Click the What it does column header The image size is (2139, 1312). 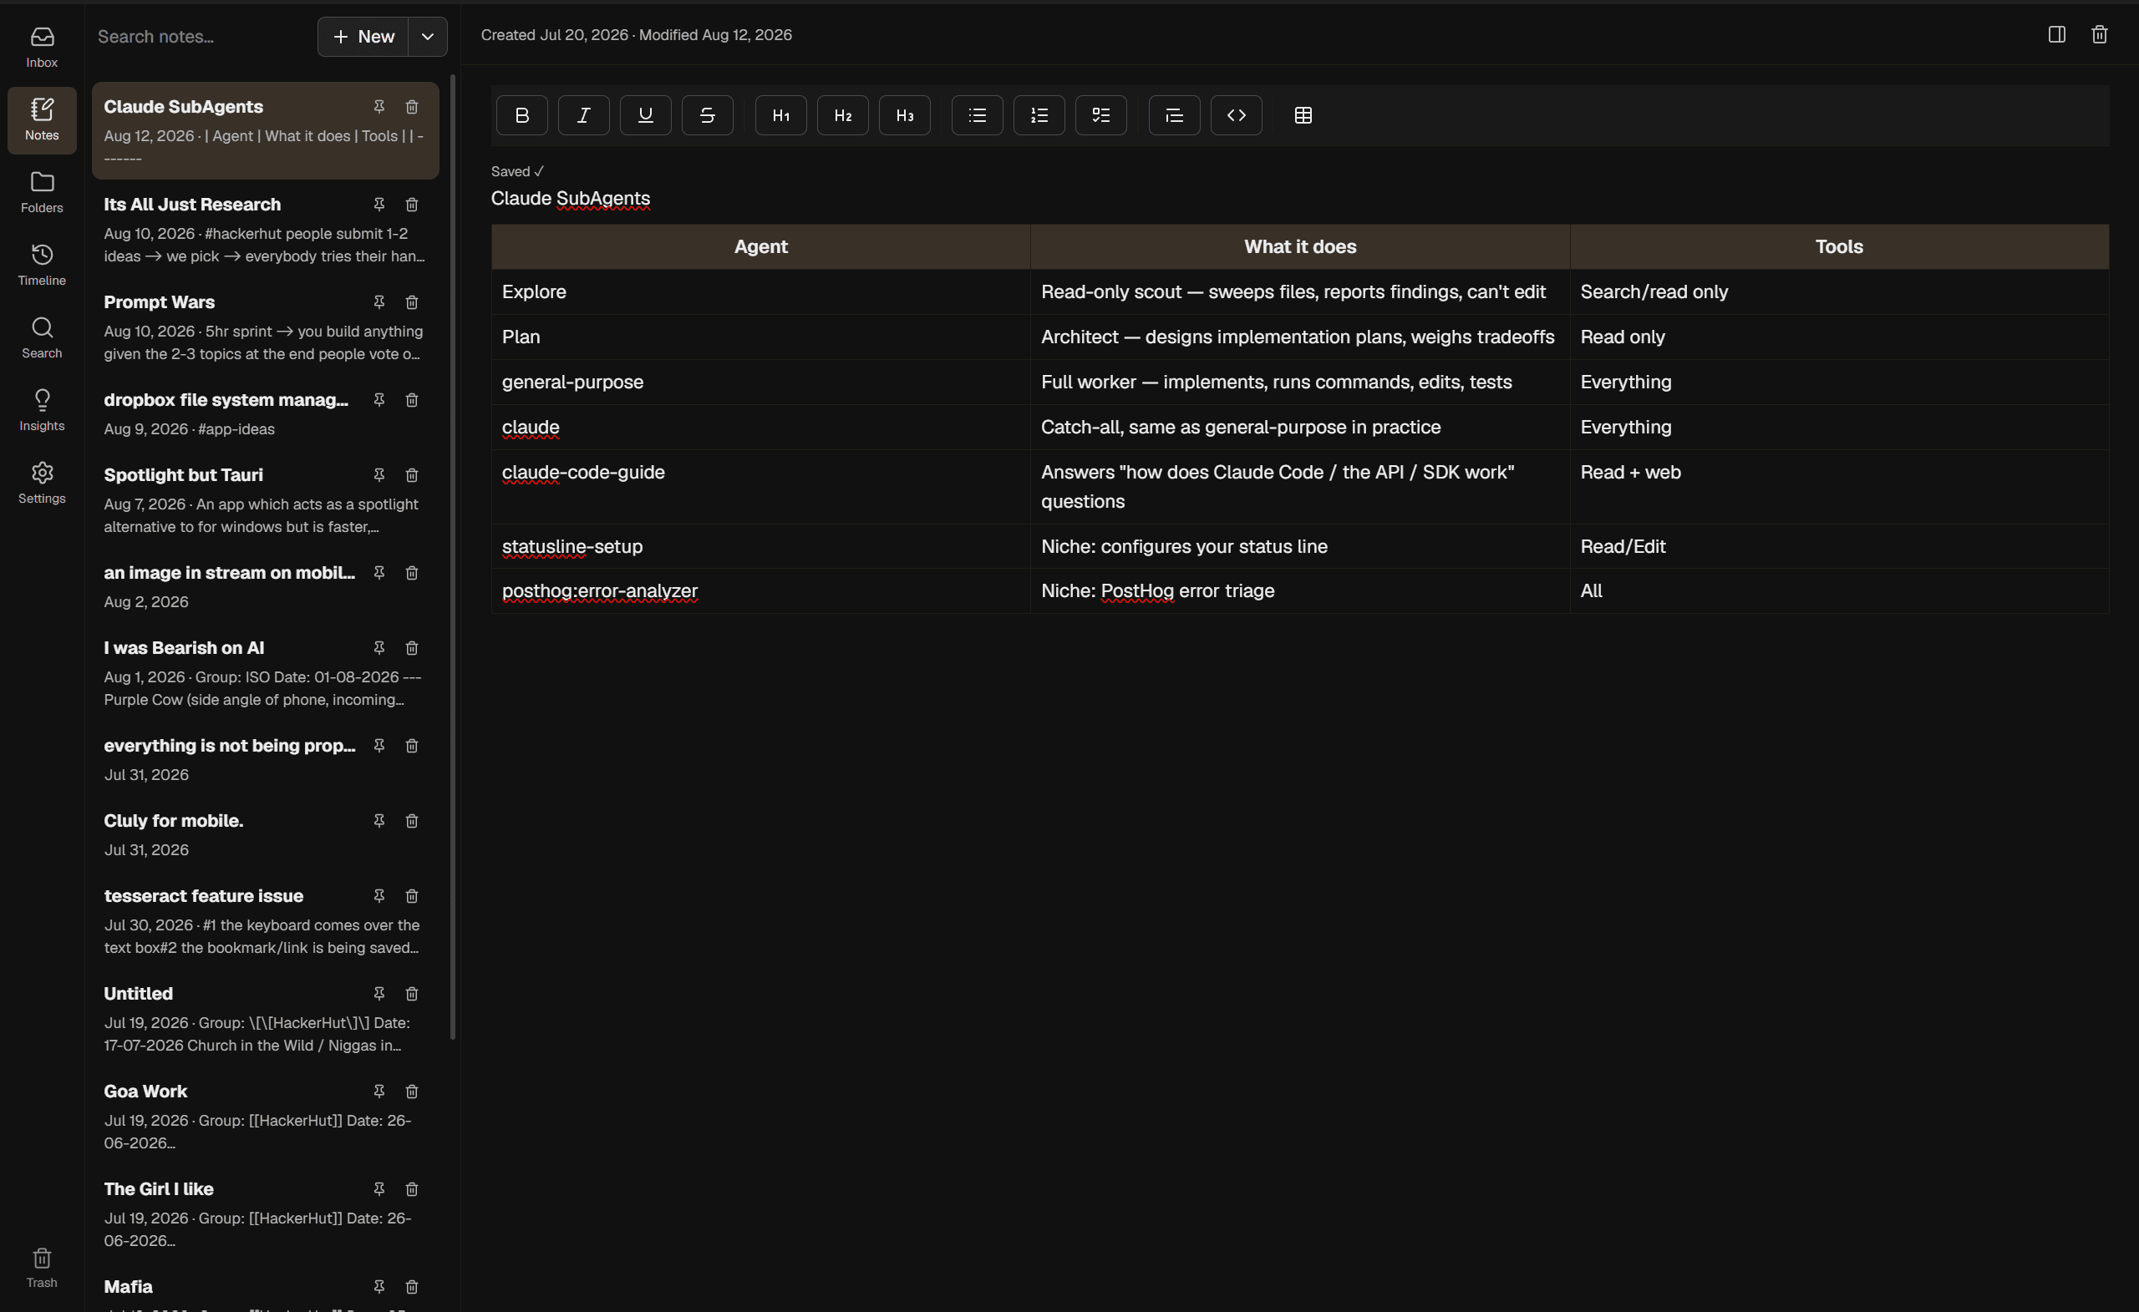click(1299, 246)
